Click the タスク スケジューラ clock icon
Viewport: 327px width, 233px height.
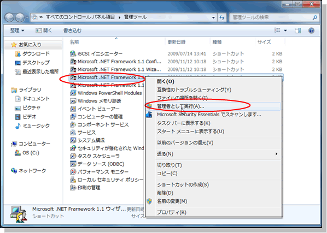(x=73, y=156)
